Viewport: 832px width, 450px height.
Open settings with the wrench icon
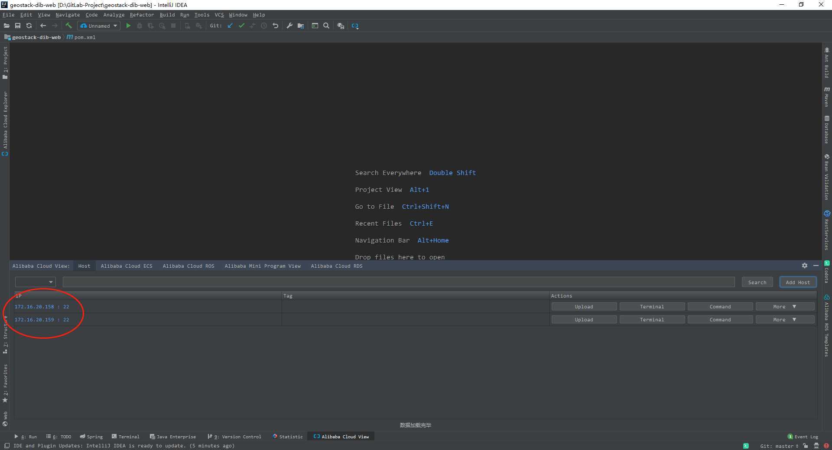click(289, 26)
